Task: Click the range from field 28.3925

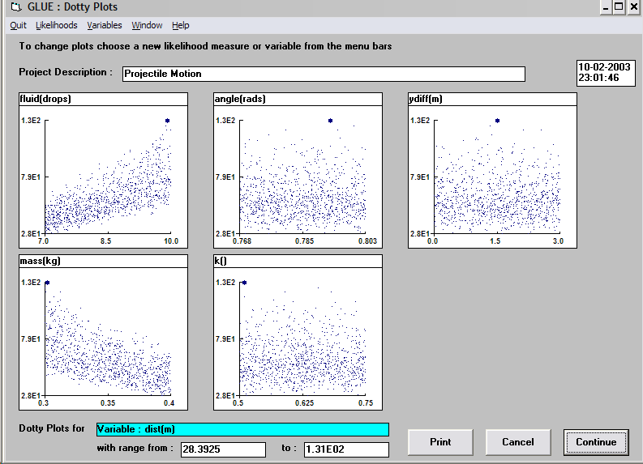Action: [x=223, y=449]
